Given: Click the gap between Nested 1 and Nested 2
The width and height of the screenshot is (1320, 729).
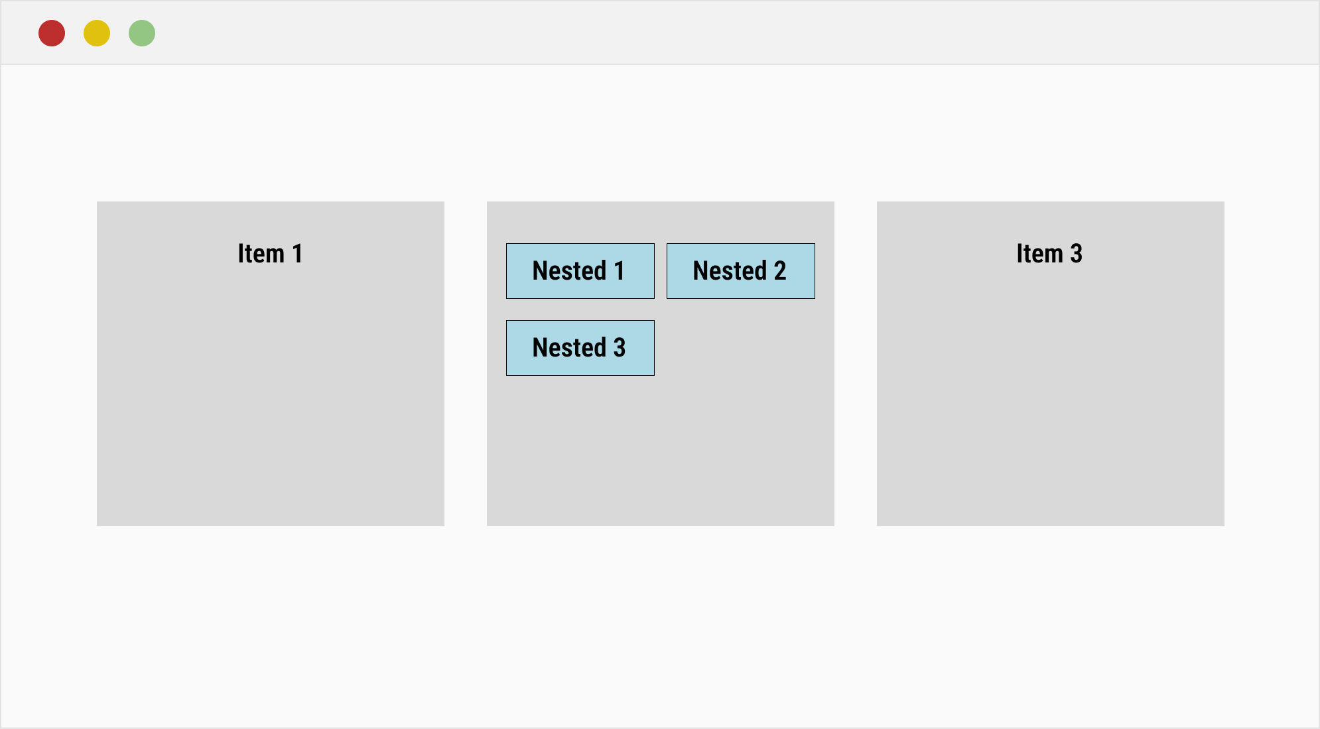Looking at the screenshot, I should click(x=661, y=270).
